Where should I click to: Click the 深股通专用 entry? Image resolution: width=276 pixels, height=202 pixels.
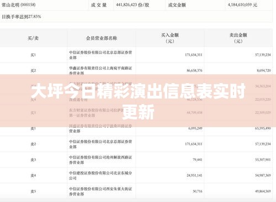[78, 100]
